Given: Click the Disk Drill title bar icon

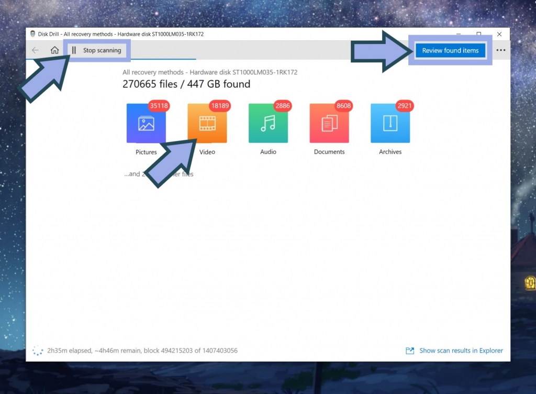Looking at the screenshot, I should point(33,34).
